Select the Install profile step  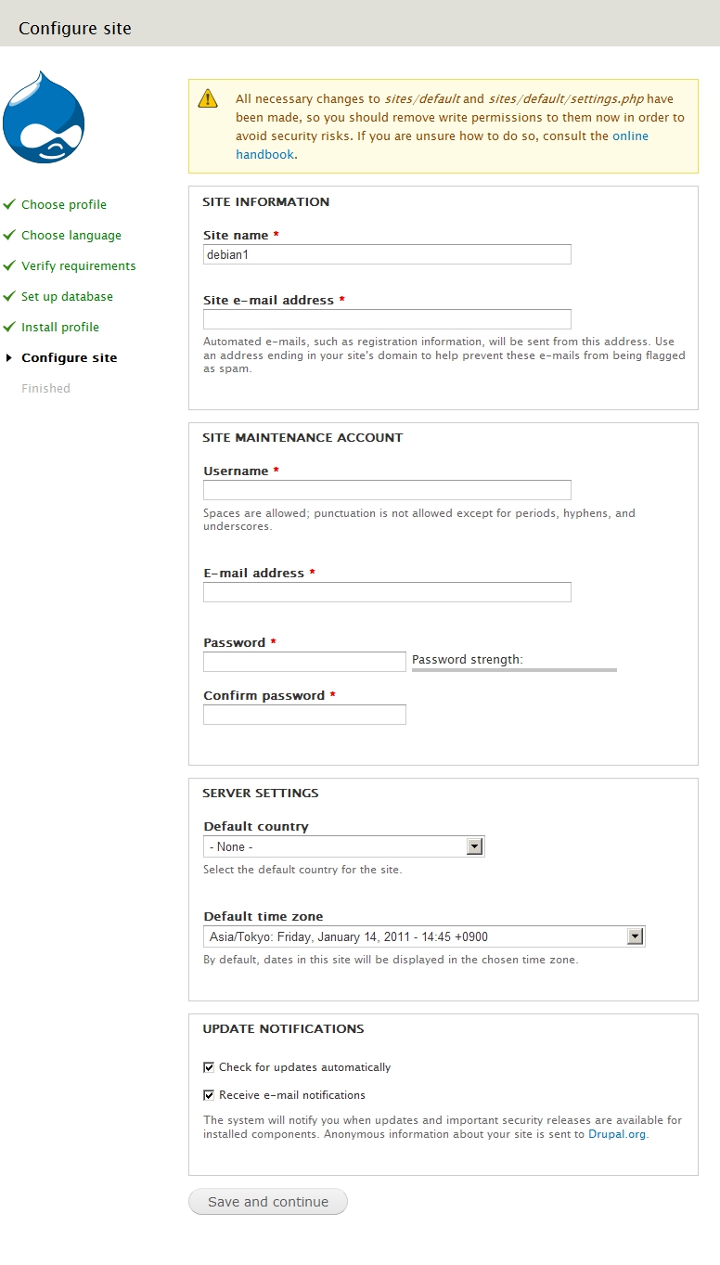(60, 327)
